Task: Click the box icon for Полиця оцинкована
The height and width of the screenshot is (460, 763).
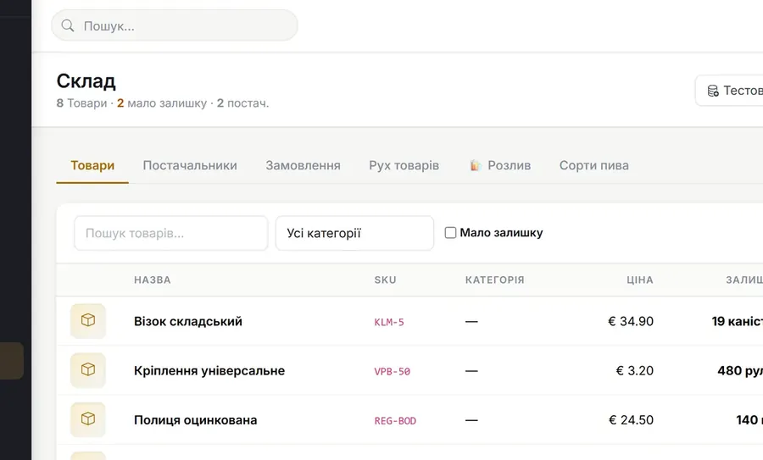Action: (88, 419)
